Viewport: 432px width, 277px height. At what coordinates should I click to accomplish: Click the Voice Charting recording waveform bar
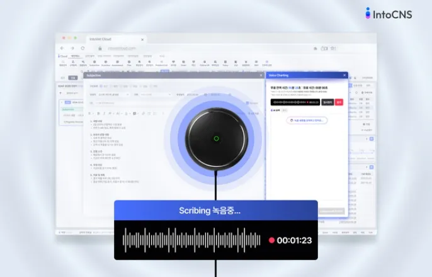[x=295, y=102]
